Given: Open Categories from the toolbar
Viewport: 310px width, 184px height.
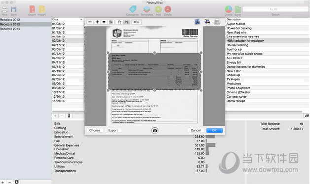Looking at the screenshot, I should (133, 9).
